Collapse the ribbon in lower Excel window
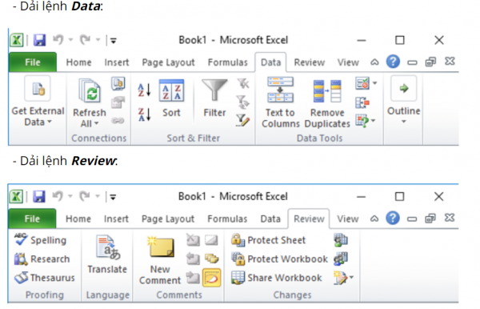Image resolution: width=480 pixels, height=309 pixels. tap(374, 219)
